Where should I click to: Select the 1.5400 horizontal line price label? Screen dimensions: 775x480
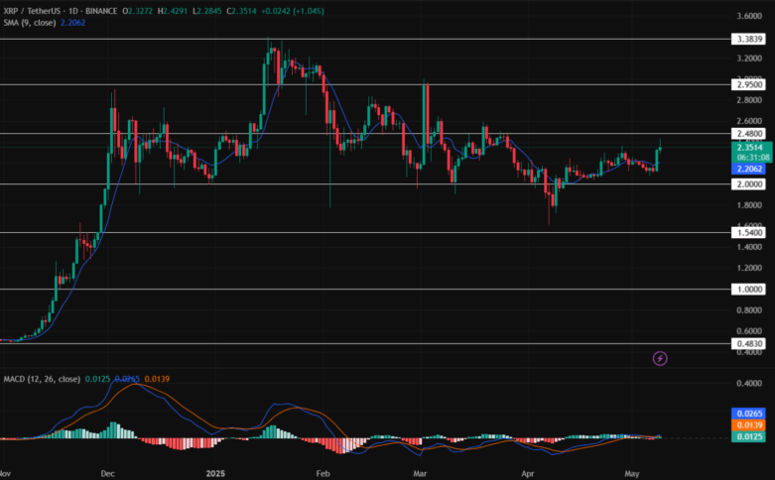coord(748,232)
